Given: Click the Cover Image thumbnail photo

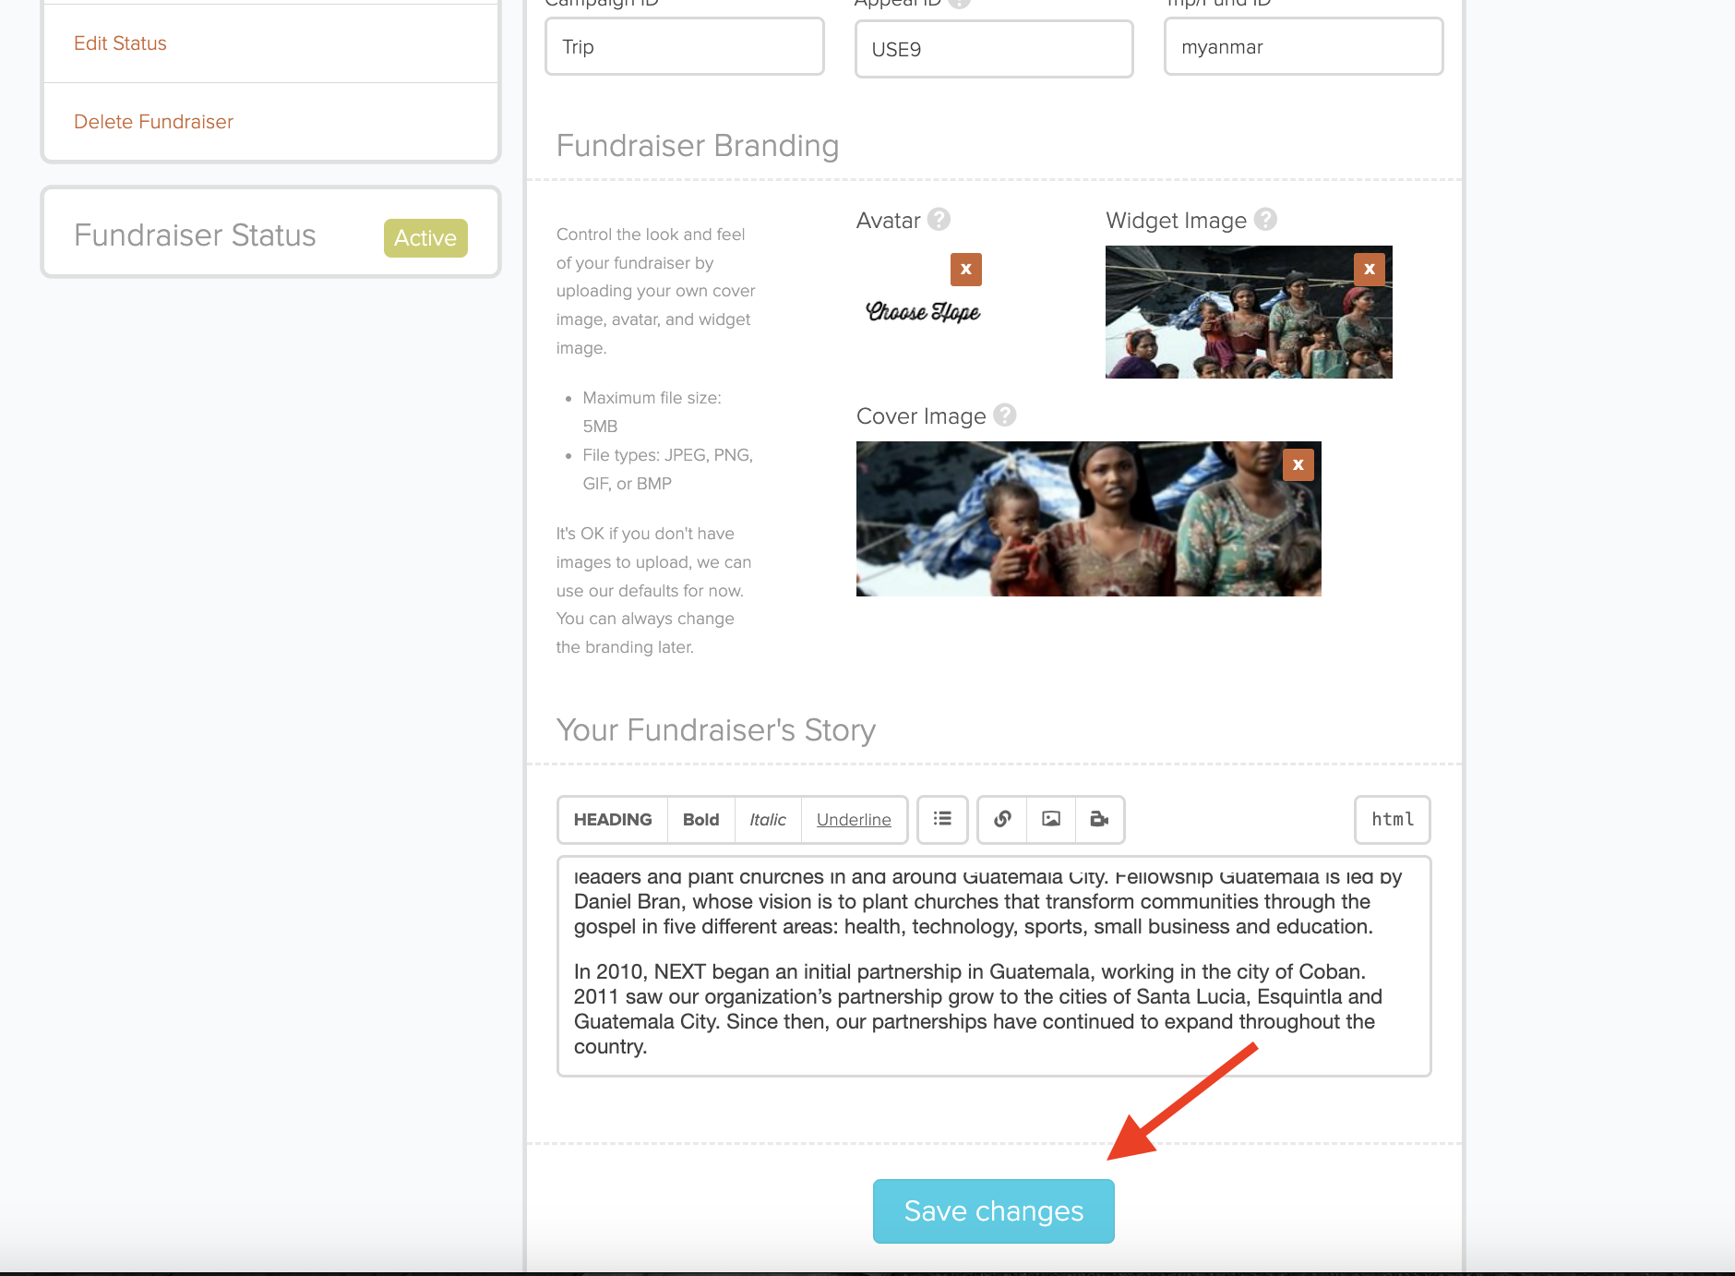Looking at the screenshot, I should (x=1089, y=519).
